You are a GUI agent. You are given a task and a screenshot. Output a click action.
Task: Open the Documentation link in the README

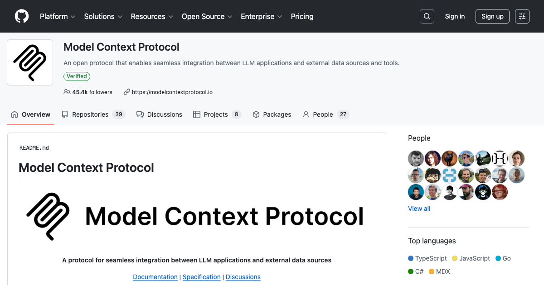pos(155,277)
